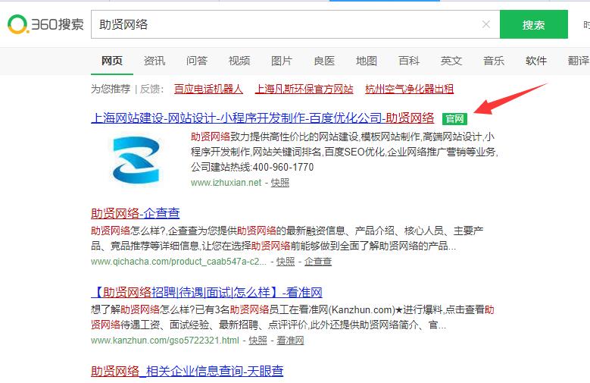Switch to the 百科 tab

tap(409, 61)
